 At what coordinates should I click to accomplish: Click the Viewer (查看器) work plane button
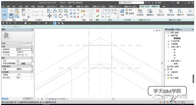click(x=130, y=13)
